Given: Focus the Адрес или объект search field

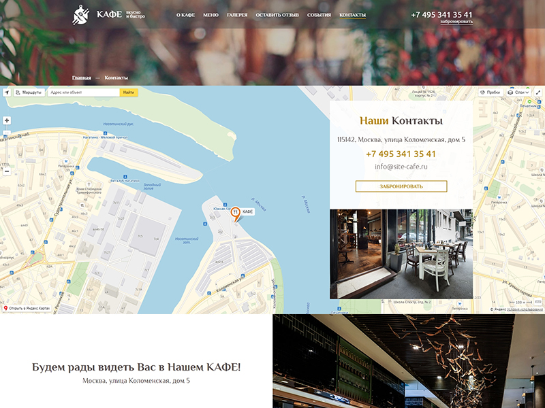Looking at the screenshot, I should pos(83,92).
